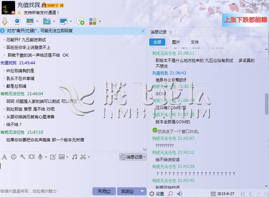This screenshot has height=198, width=269.
Task: Close the 消息记录 tab
Action: coord(170,32)
